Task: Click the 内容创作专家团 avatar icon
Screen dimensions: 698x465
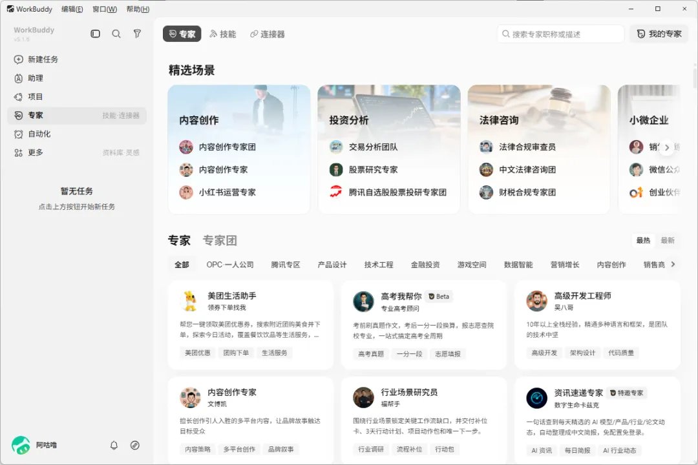Action: point(186,147)
